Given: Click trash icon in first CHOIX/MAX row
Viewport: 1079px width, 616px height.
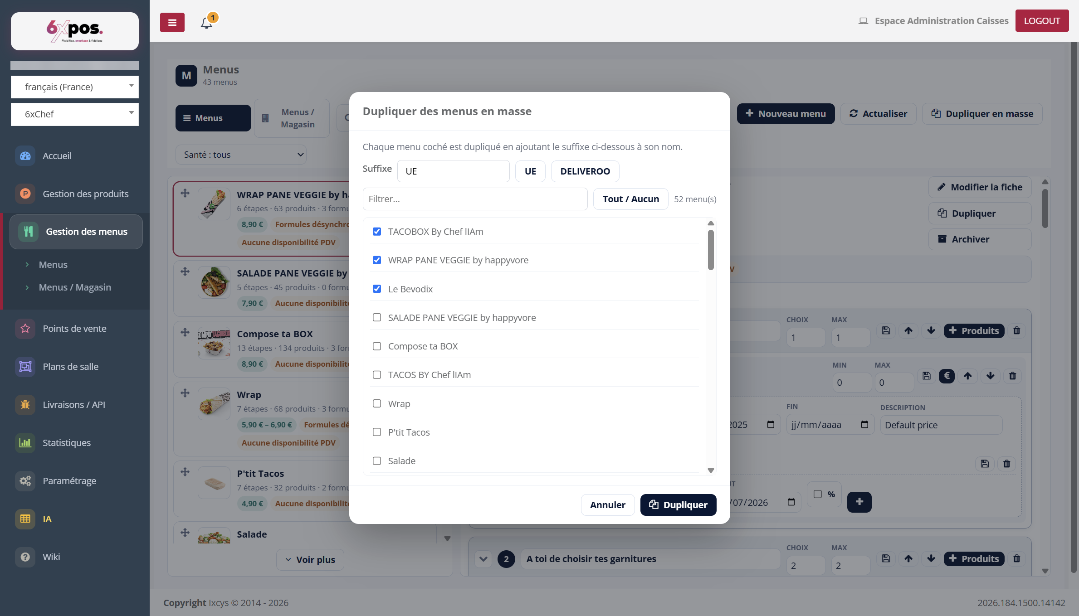Looking at the screenshot, I should (x=1016, y=330).
